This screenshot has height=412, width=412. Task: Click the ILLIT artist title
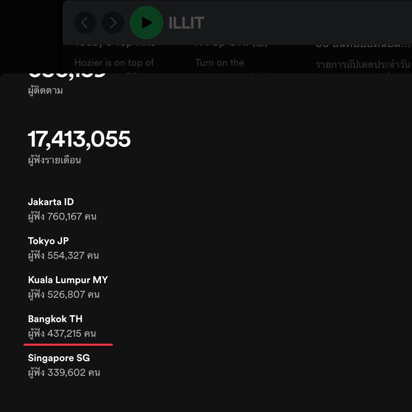(186, 23)
